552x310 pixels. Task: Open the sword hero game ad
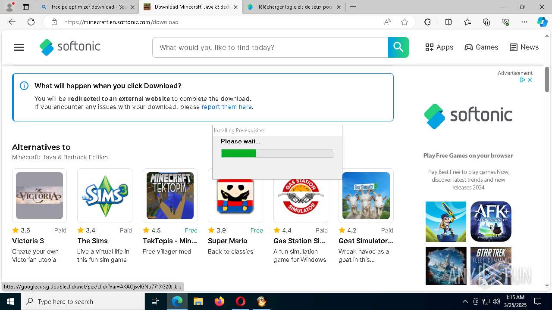pos(446,222)
